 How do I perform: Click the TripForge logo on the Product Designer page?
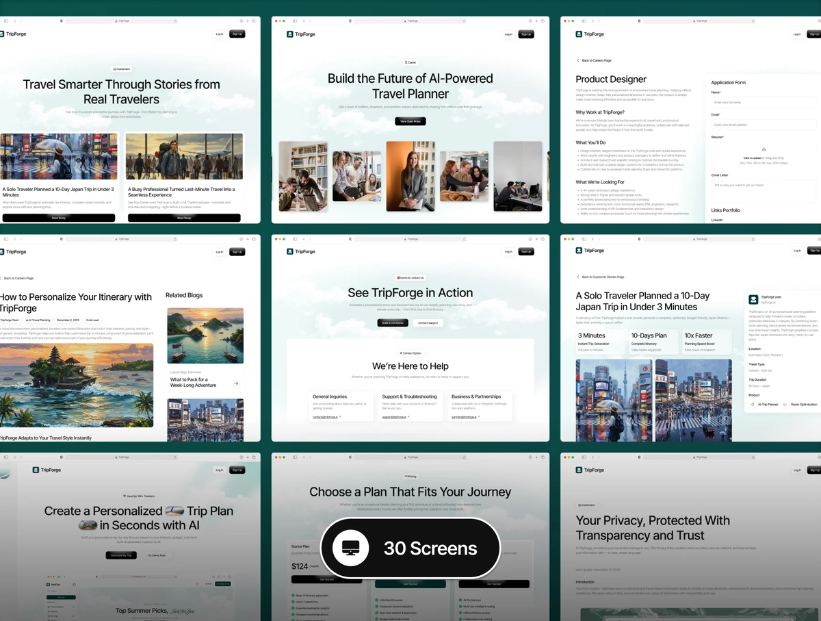pos(590,34)
